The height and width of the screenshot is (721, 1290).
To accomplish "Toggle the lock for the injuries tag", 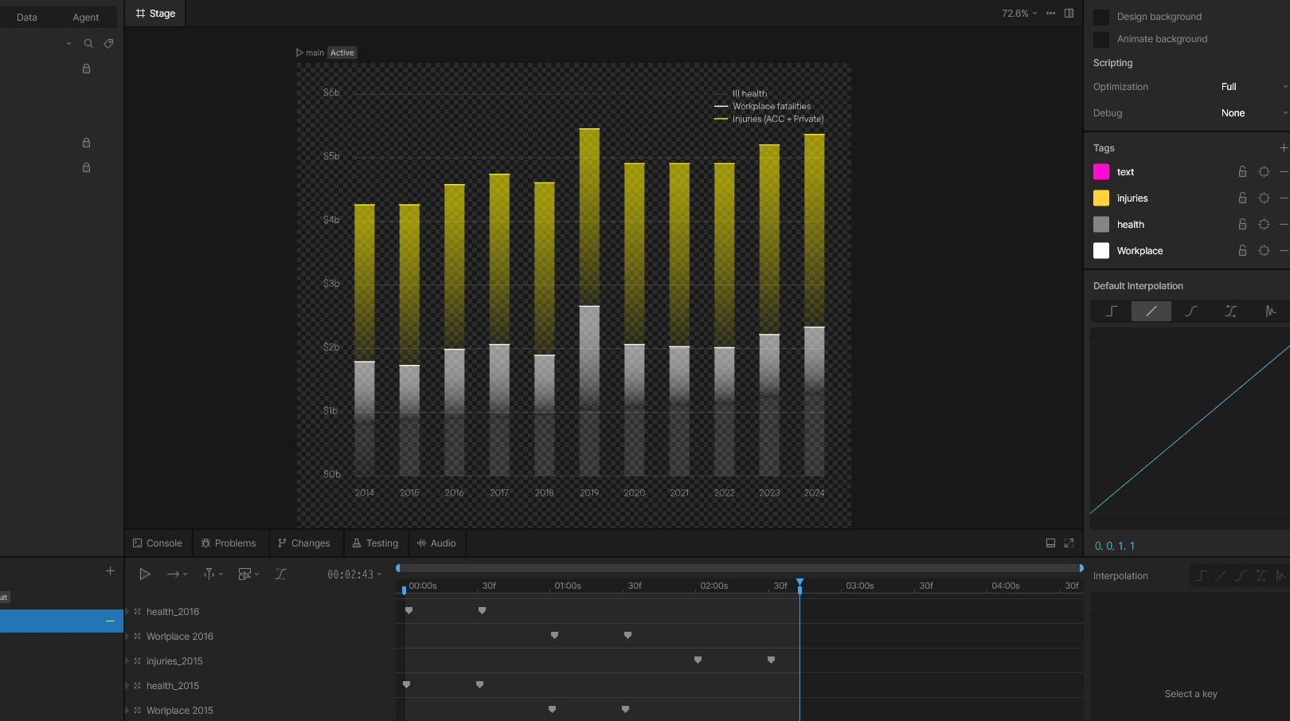I will click(1242, 198).
